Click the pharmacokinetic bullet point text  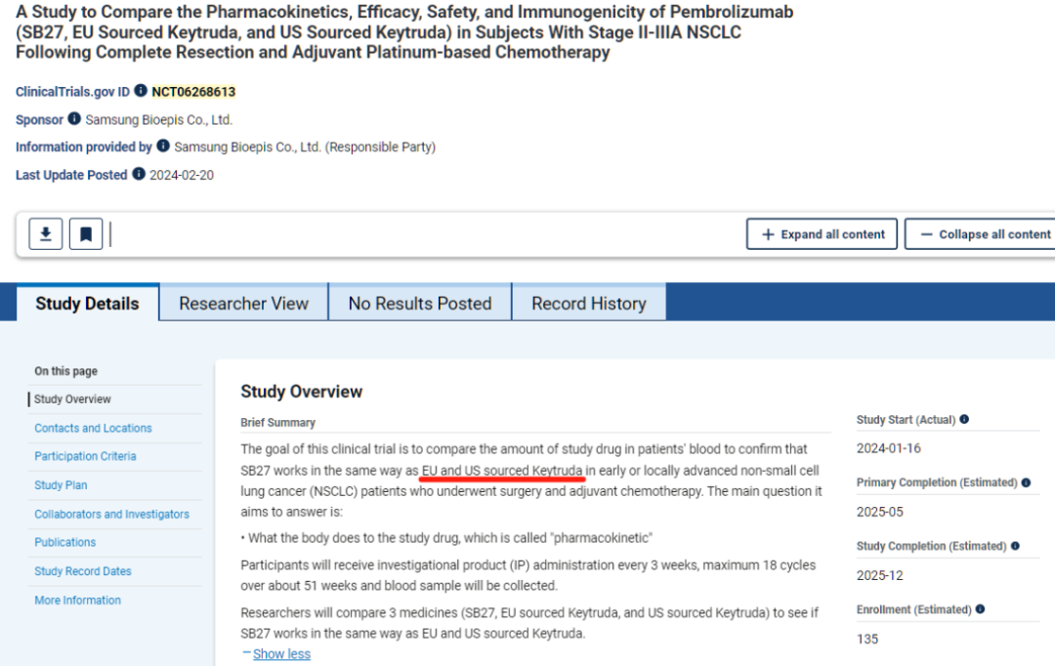(446, 538)
